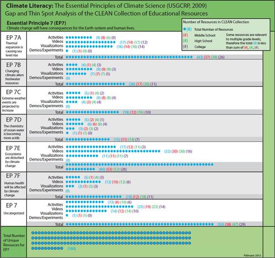Click the EP 7B Demos/Experiments zero count
Image resolution: width=275 pixels, height=258 pixels.
click(68, 78)
